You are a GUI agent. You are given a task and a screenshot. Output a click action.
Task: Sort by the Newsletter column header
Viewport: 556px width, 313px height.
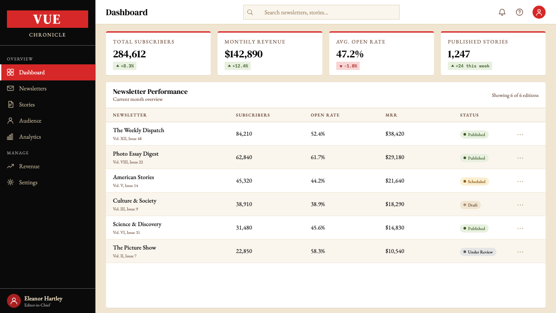point(130,115)
